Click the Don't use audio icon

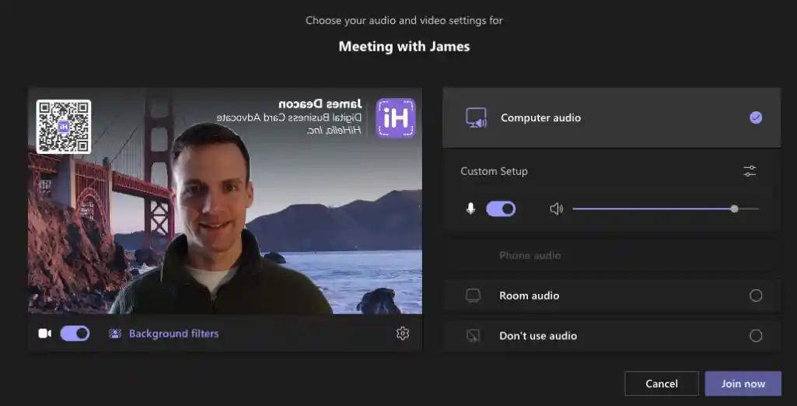coord(473,336)
